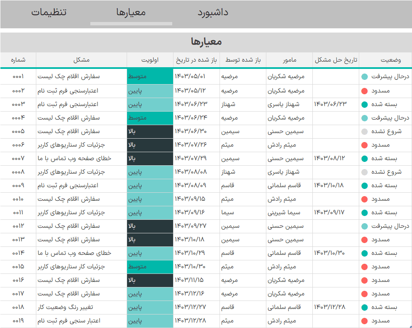
Task: Click status text درحال پیشرفت in row ۰۰۱۲
Action: (390, 226)
